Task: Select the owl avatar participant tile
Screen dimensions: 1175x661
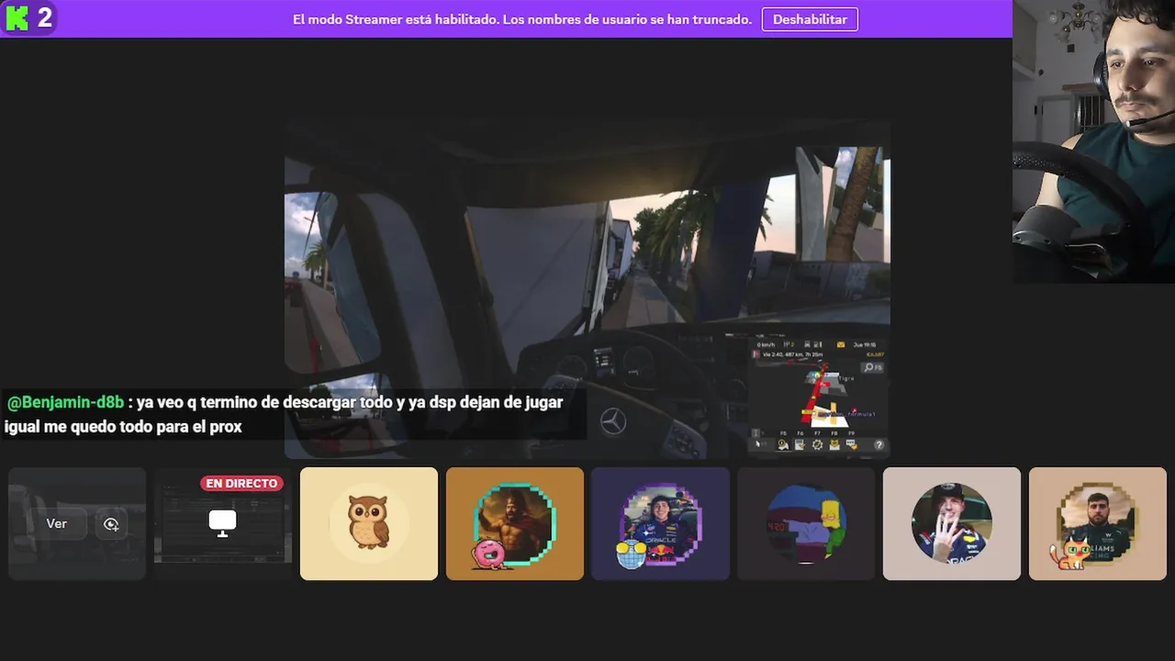Action: (369, 524)
